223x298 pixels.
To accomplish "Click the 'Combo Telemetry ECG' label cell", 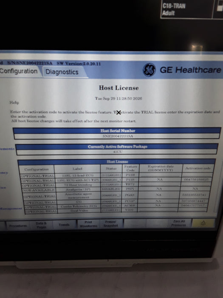I will (79, 206).
